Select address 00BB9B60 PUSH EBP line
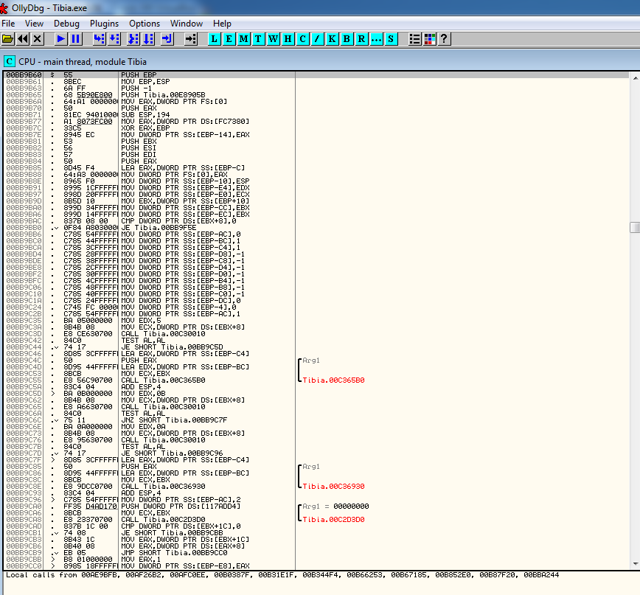Screen dimensions: 640x595 click(316, 75)
